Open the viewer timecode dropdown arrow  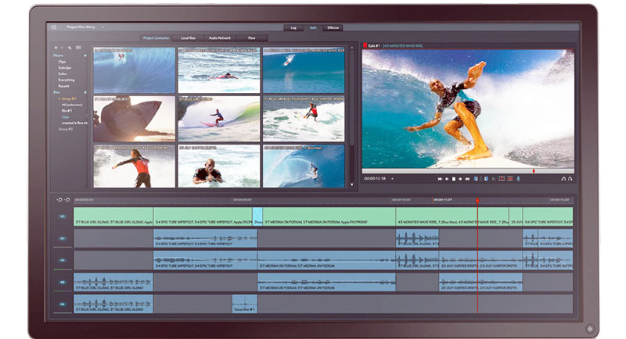click(392, 179)
